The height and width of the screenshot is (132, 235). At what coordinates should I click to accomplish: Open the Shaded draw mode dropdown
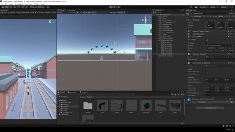click(x=64, y=12)
